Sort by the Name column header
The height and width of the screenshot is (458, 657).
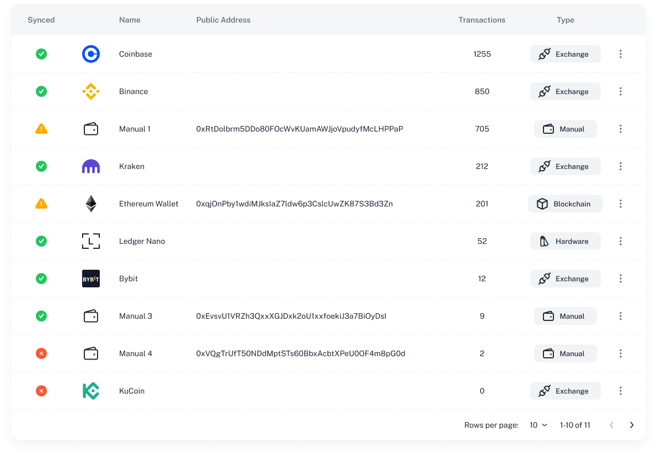tap(130, 20)
